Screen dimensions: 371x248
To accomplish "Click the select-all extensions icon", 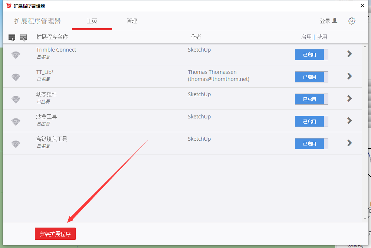I will [12, 37].
